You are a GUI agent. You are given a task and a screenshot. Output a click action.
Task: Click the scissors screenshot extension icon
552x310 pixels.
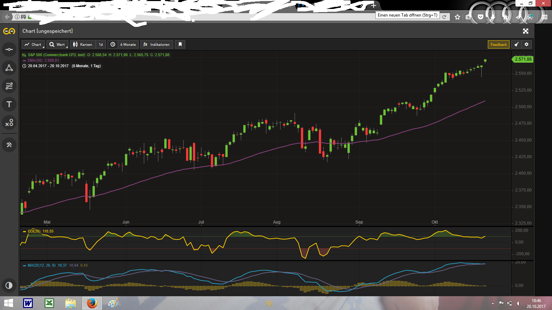point(530,17)
